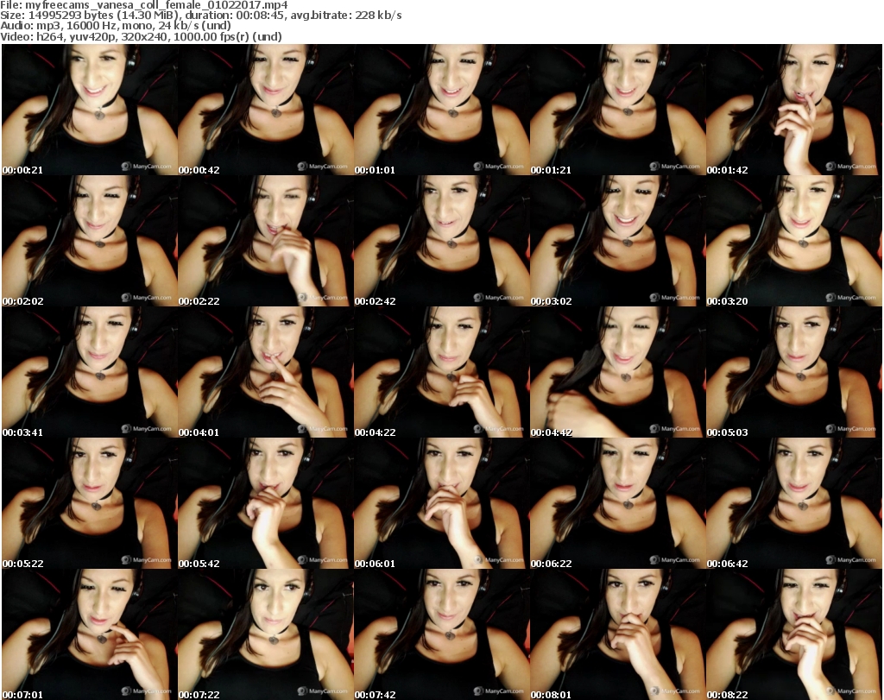This screenshot has width=884, height=700.
Task: Select the thumbnail frame at 00:07:01
Action: [90, 634]
